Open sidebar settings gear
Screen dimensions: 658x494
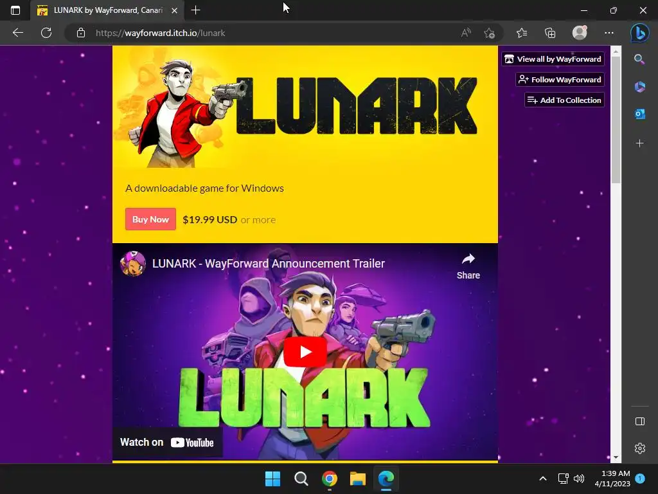(x=639, y=448)
